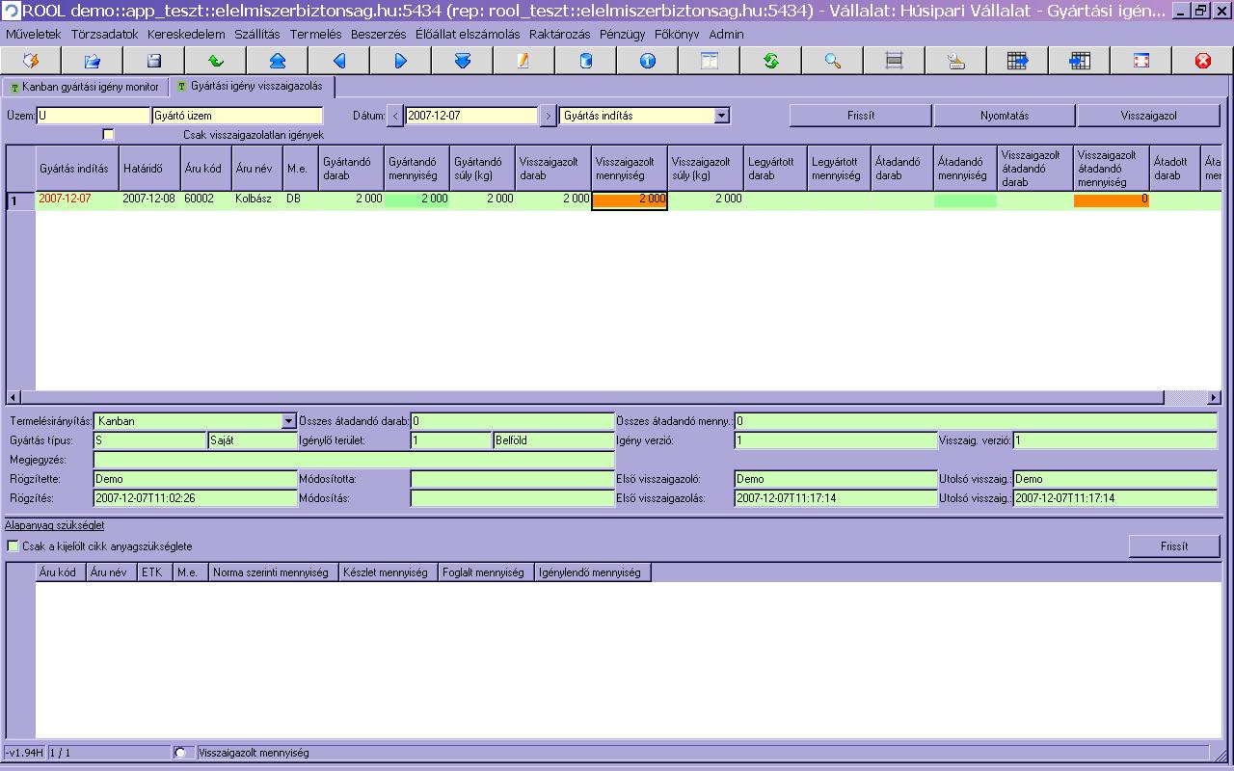Enable 'Csak visszaigazolatlan igények' checkbox
The image size is (1234, 771).
click(x=108, y=135)
